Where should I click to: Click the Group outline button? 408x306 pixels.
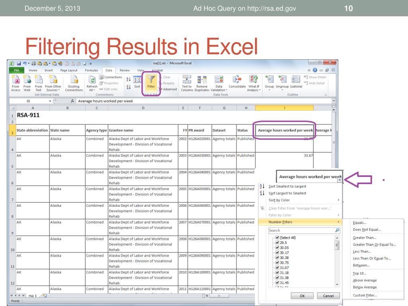[x=269, y=83]
